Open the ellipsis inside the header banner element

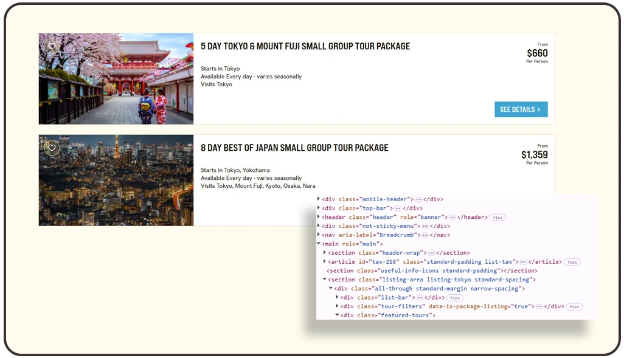[451, 217]
